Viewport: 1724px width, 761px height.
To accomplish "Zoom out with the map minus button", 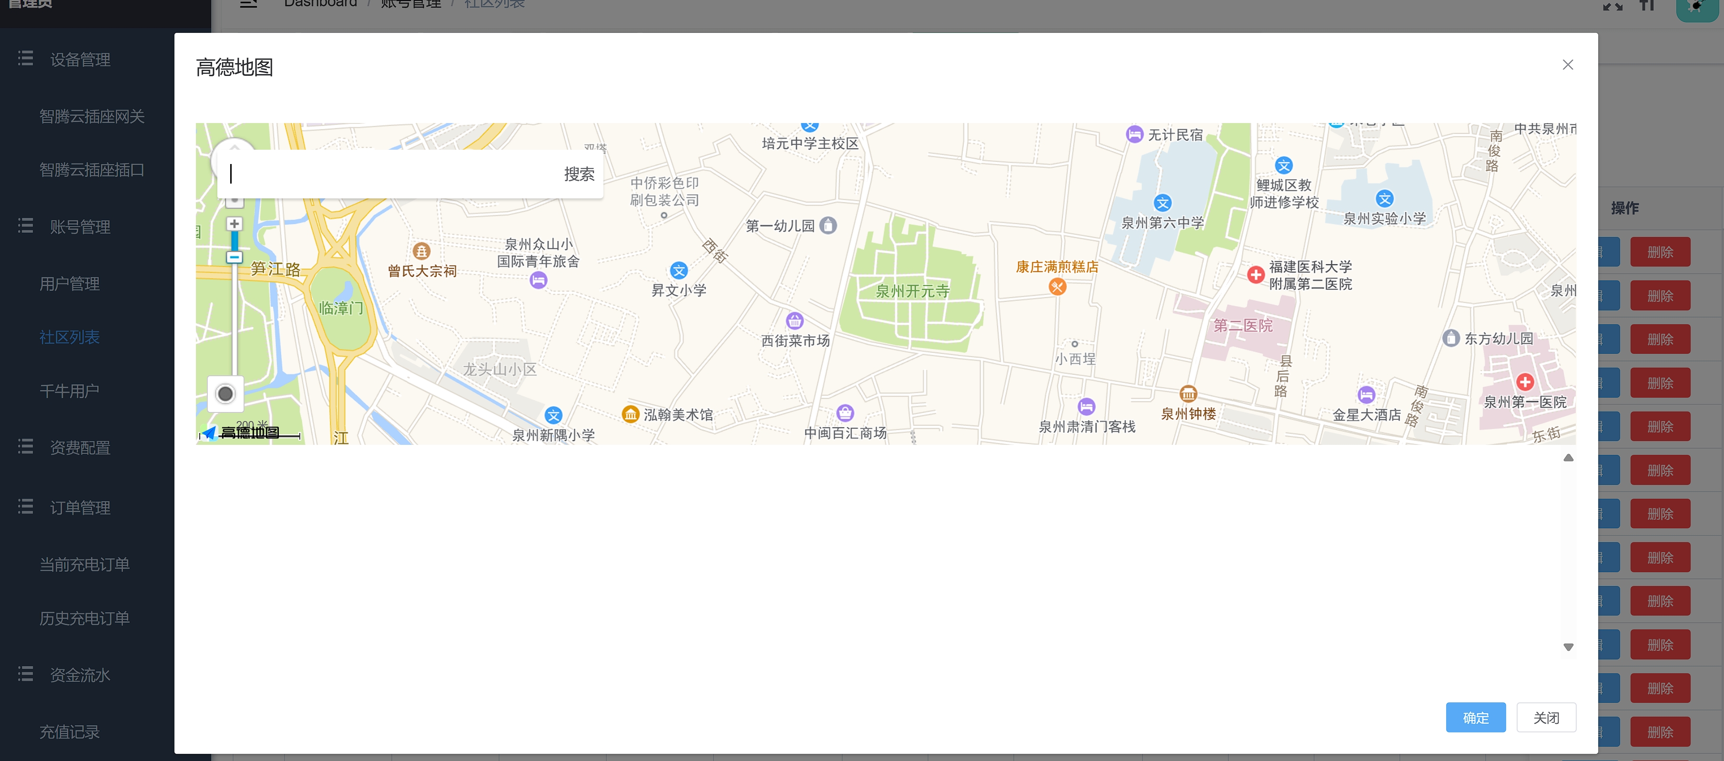I will coord(234,257).
